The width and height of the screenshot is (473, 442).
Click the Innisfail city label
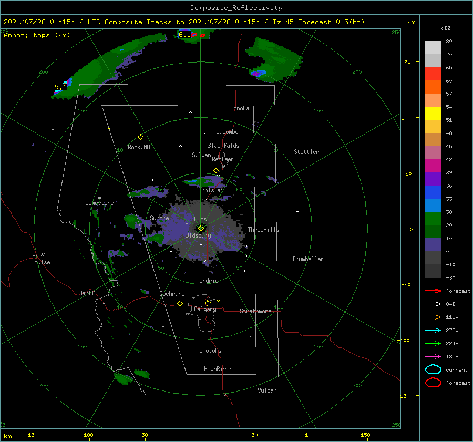[x=212, y=190]
